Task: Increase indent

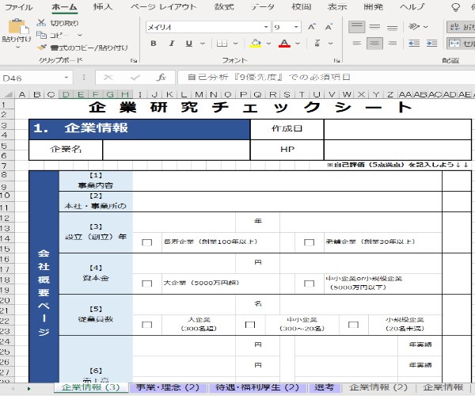Action: pos(431,44)
